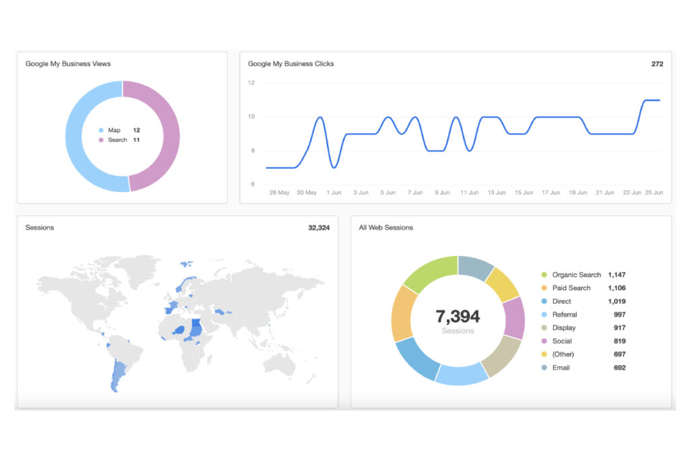This screenshot has width=690, height=460.
Task: Click the Sessions map card title
Action: (x=40, y=228)
